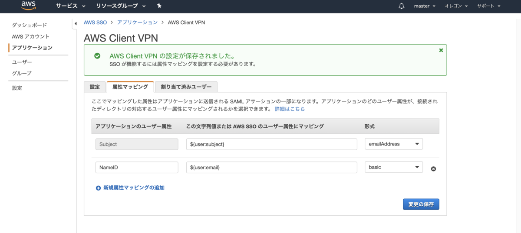Open the notifications bell

click(401, 6)
